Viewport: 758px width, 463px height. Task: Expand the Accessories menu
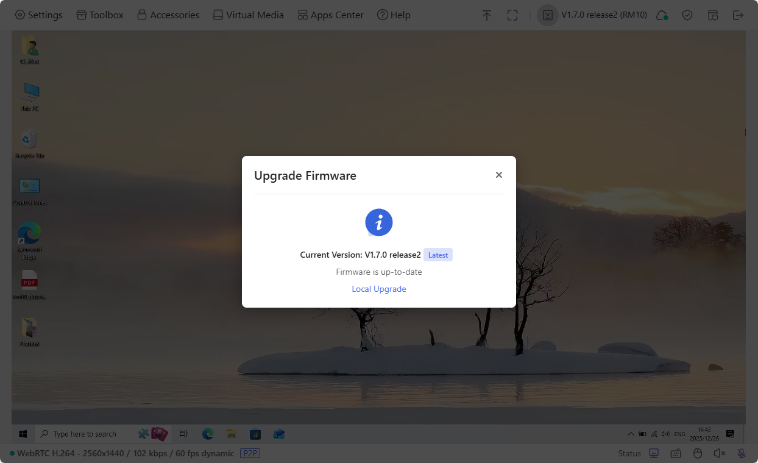(x=168, y=15)
